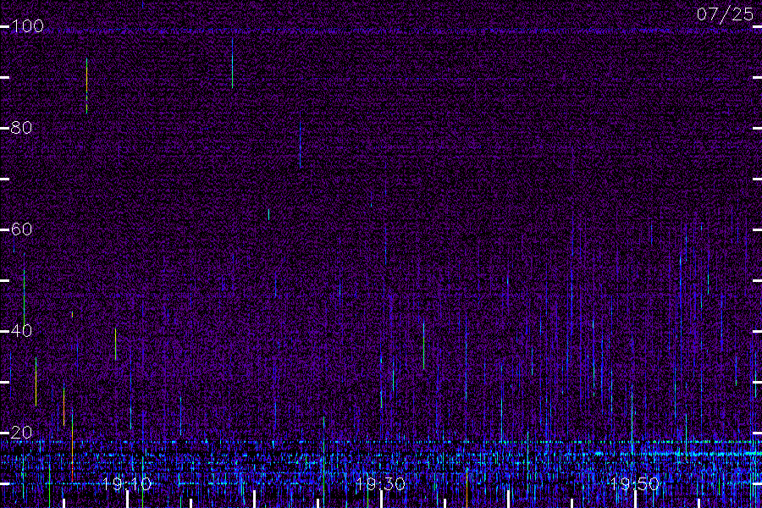Click the 19:50 time label
The height and width of the screenshot is (508, 762).
coord(635,483)
